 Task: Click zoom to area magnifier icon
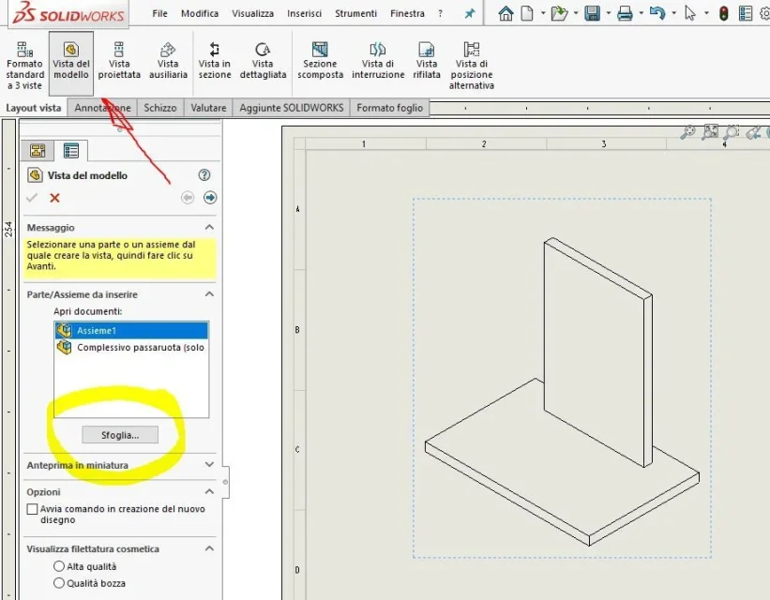(732, 131)
